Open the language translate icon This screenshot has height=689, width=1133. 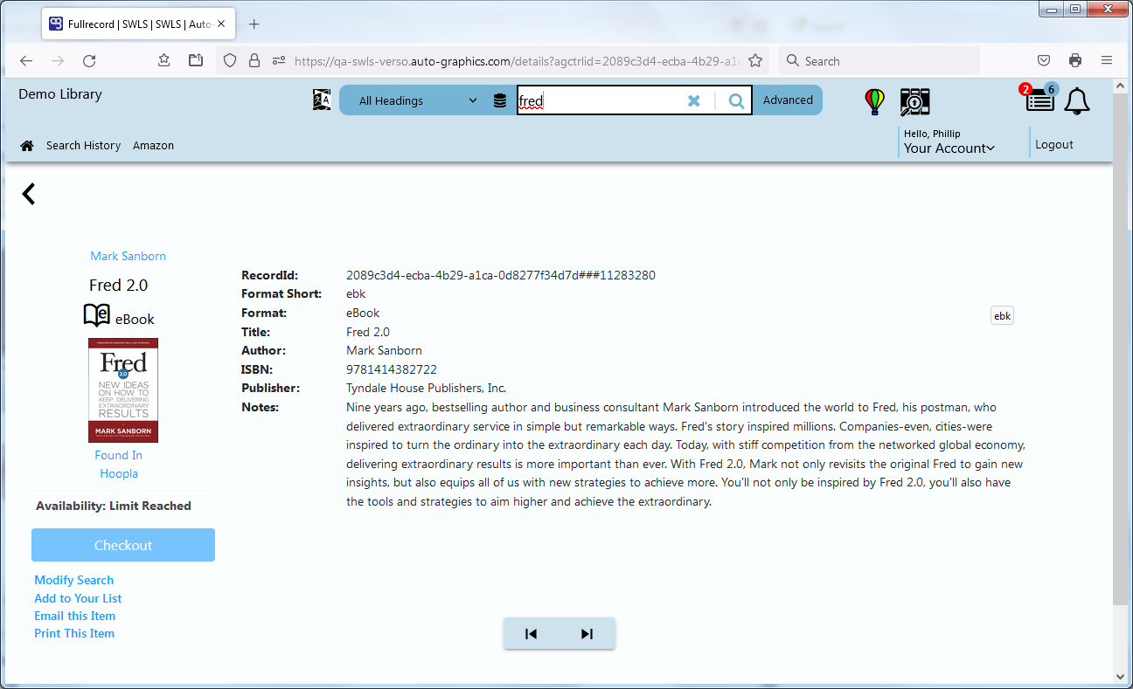pos(322,100)
